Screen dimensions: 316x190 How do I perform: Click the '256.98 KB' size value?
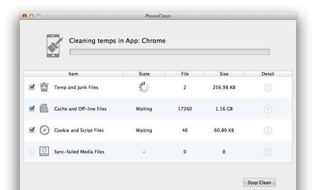(x=224, y=87)
